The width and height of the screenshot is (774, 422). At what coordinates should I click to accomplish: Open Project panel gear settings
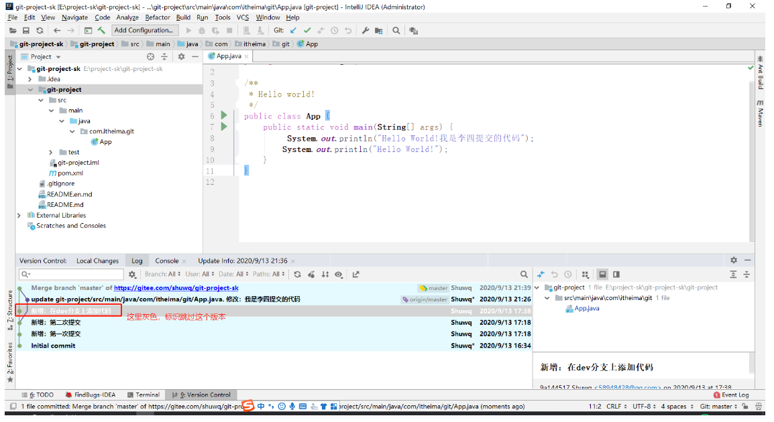point(181,57)
